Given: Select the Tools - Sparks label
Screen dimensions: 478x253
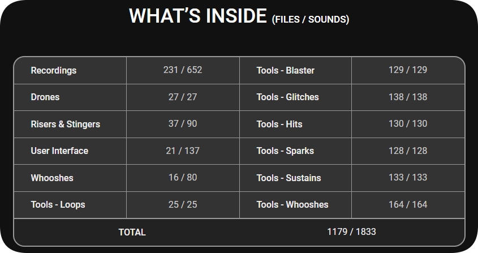Looking at the screenshot, I should (285, 151).
